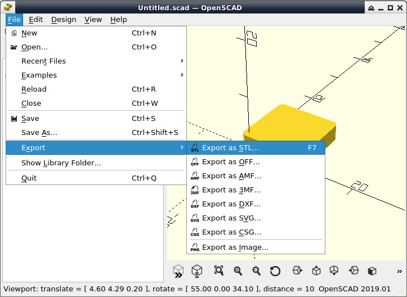The height and width of the screenshot is (297, 407).
Task: Open the Edit menu
Action: point(35,20)
